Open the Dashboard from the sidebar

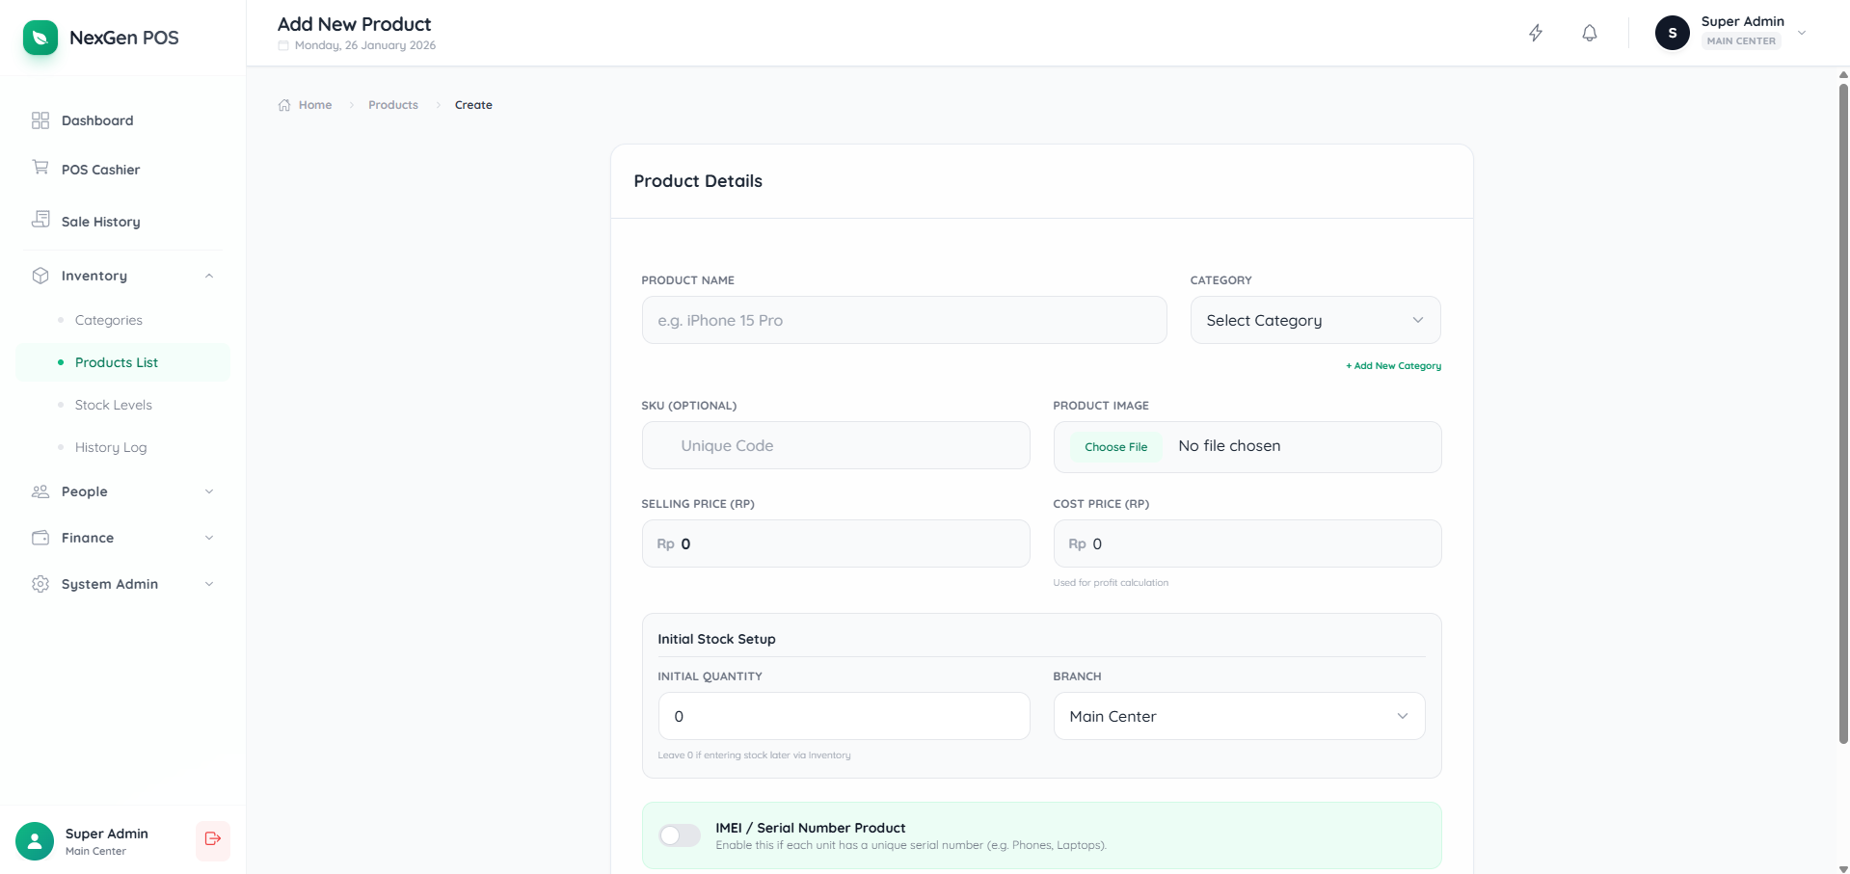pos(96,119)
